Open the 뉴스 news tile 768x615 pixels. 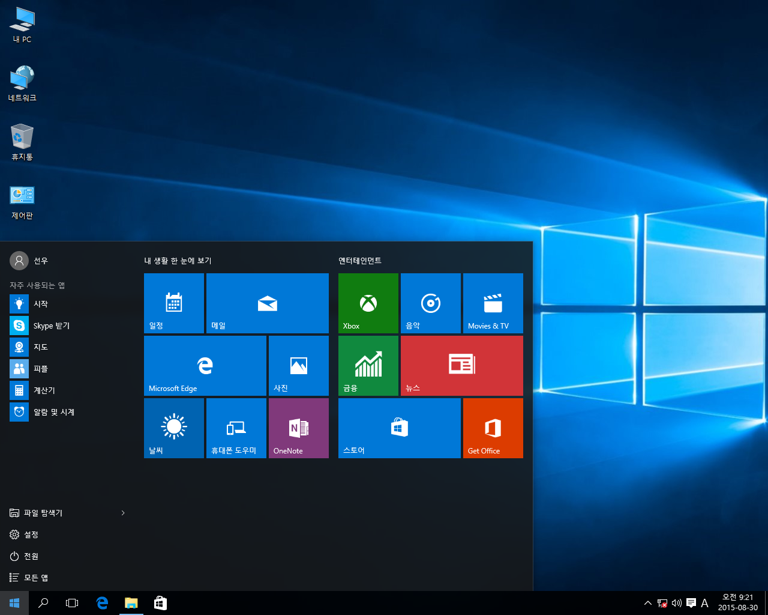point(462,366)
